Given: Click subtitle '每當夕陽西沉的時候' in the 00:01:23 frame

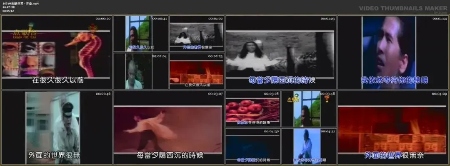Looking at the screenshot, I should pos(282,81).
